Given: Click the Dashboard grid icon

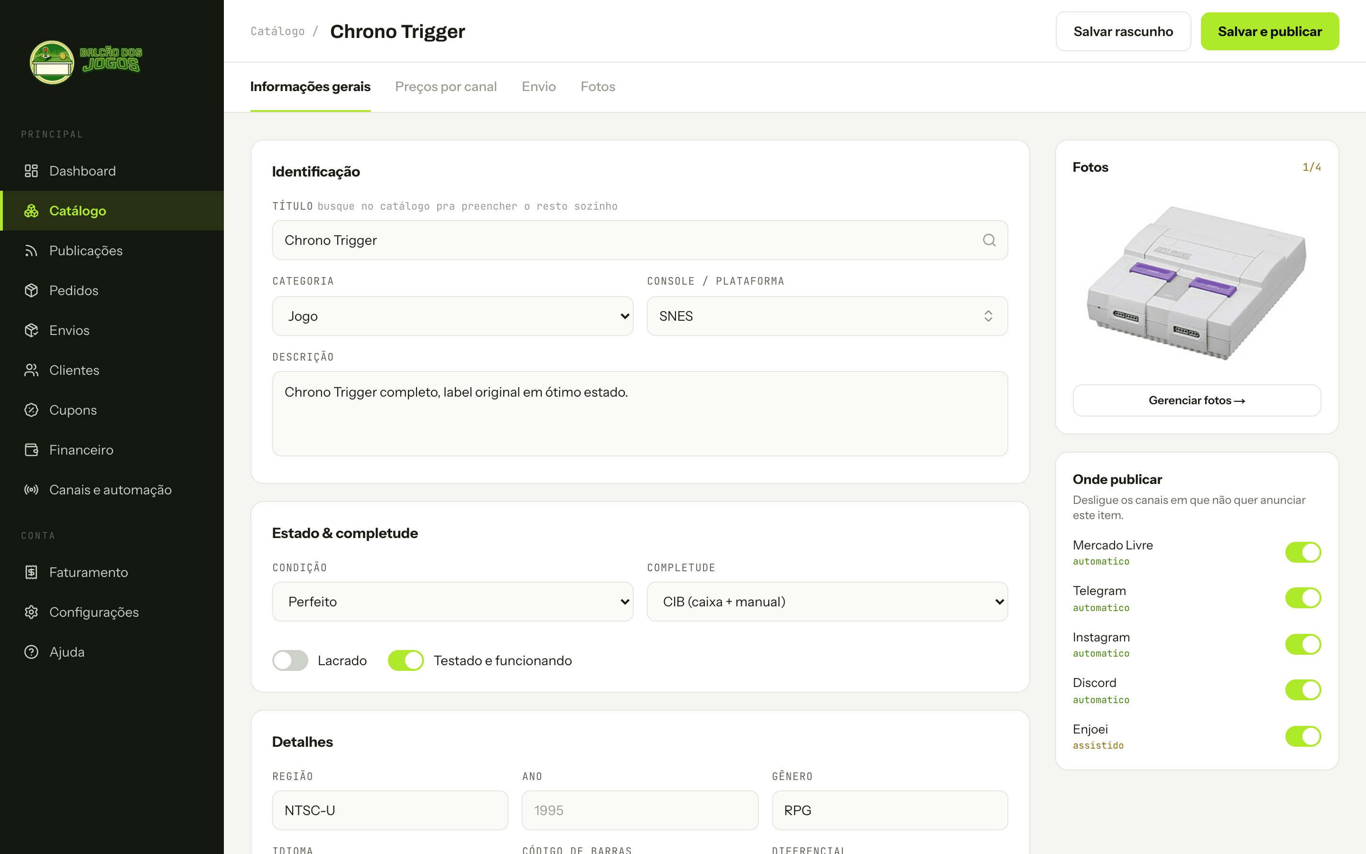Looking at the screenshot, I should [31, 171].
